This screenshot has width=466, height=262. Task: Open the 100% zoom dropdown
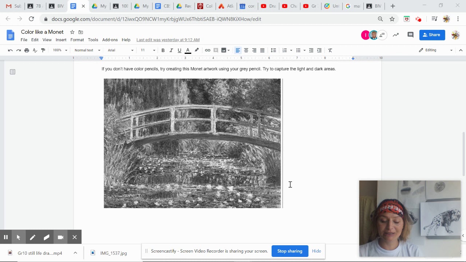tap(60, 50)
